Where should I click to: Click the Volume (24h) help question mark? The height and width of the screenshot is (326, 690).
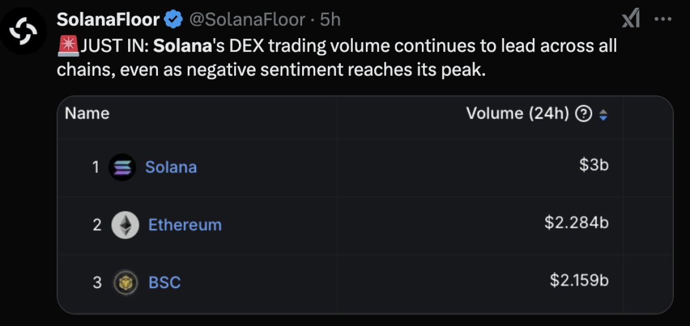583,114
